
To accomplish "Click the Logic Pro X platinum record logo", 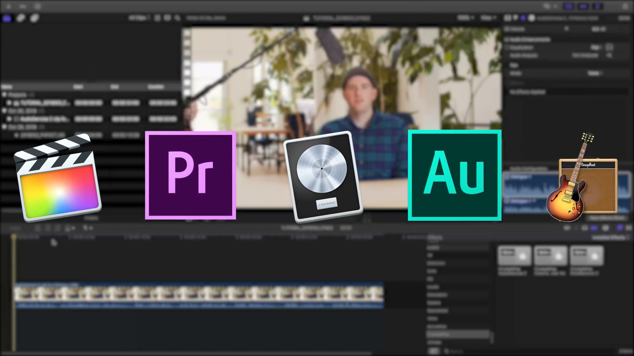I will (x=323, y=177).
